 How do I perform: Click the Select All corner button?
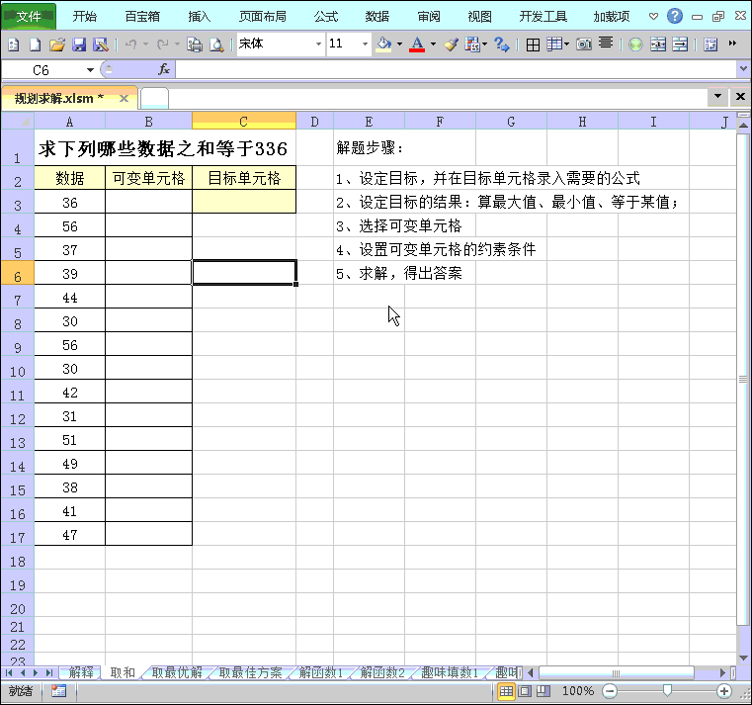click(17, 121)
